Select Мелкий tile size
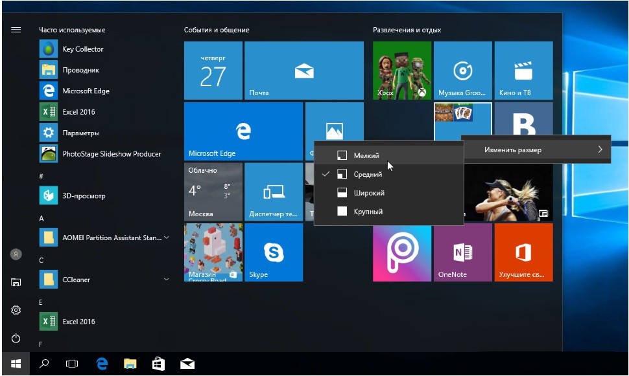Image resolution: width=629 pixels, height=376 pixels. [x=388, y=155]
